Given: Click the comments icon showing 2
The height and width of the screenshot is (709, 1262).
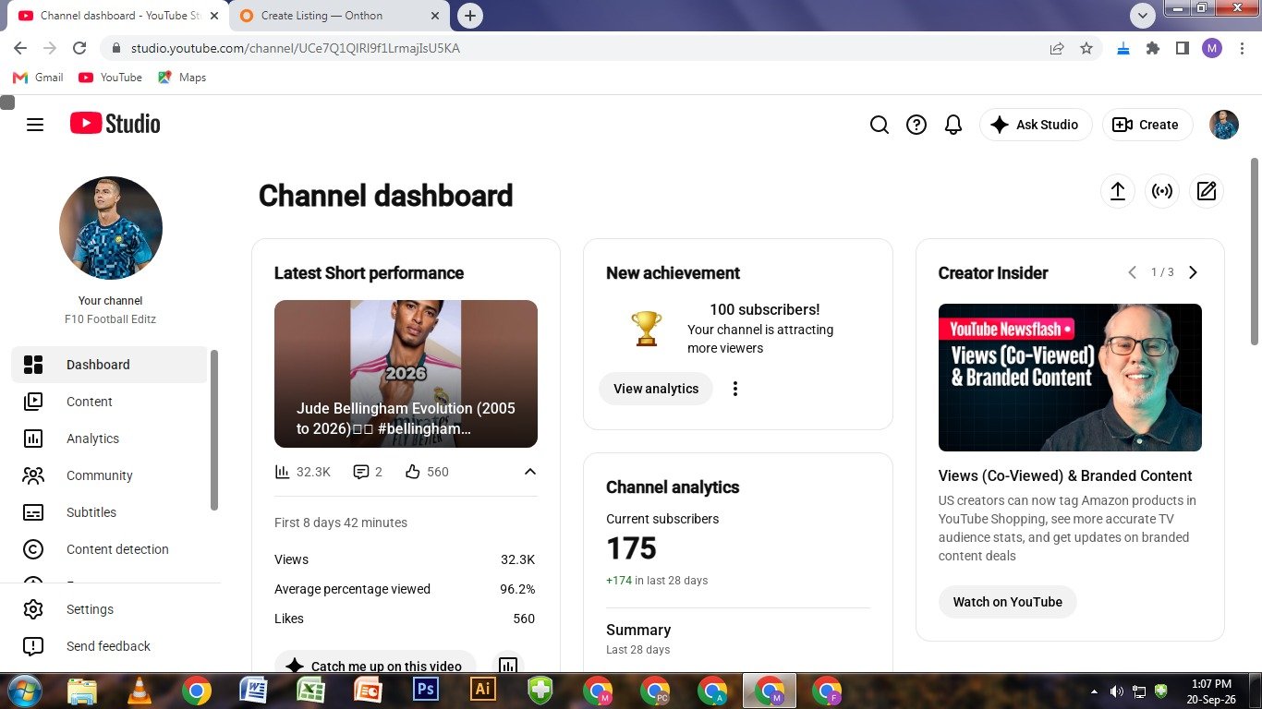Looking at the screenshot, I should [x=361, y=472].
